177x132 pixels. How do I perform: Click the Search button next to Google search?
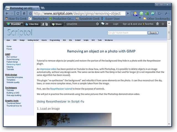point(153,33)
